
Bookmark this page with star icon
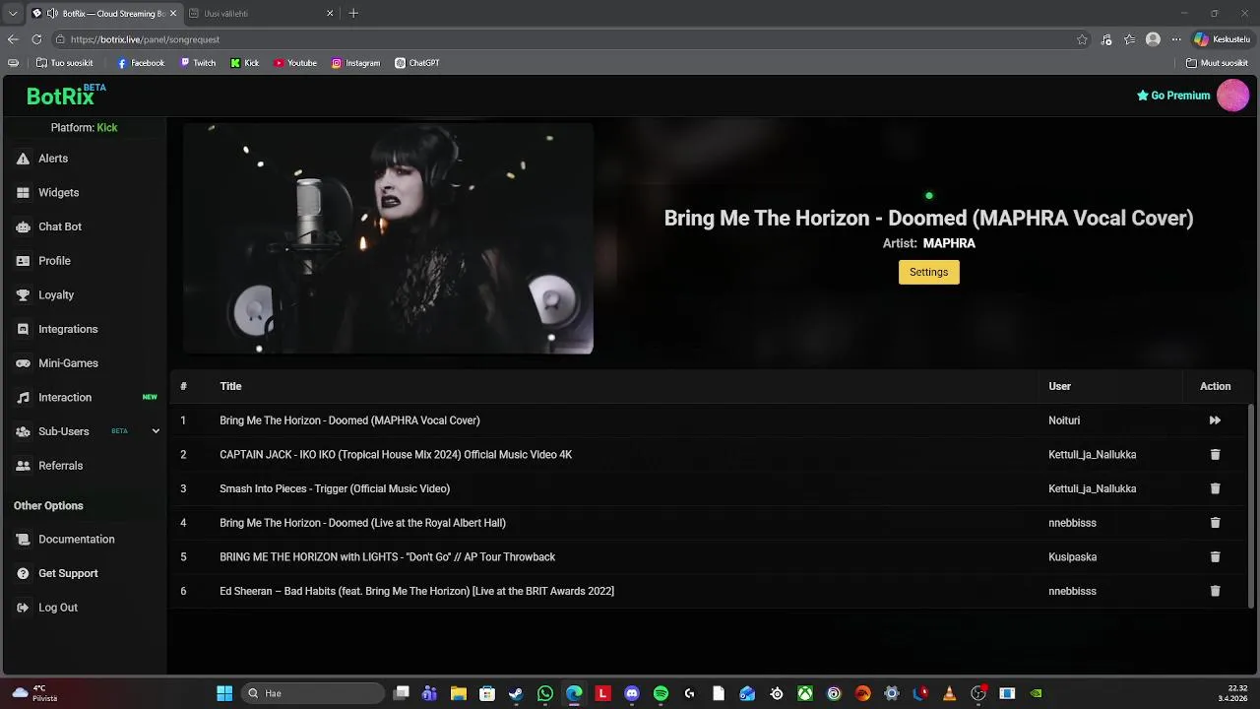click(1082, 39)
